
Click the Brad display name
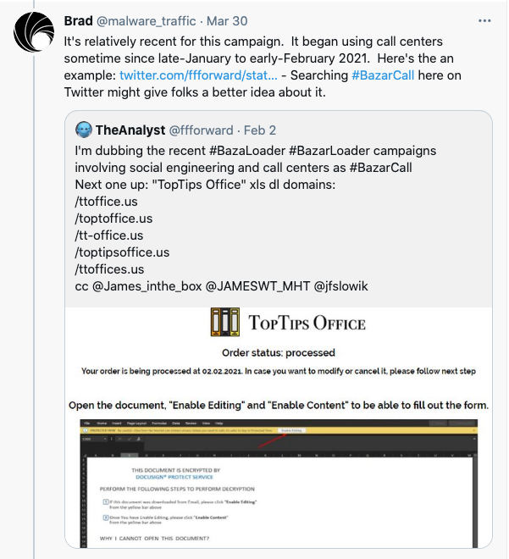79,20
